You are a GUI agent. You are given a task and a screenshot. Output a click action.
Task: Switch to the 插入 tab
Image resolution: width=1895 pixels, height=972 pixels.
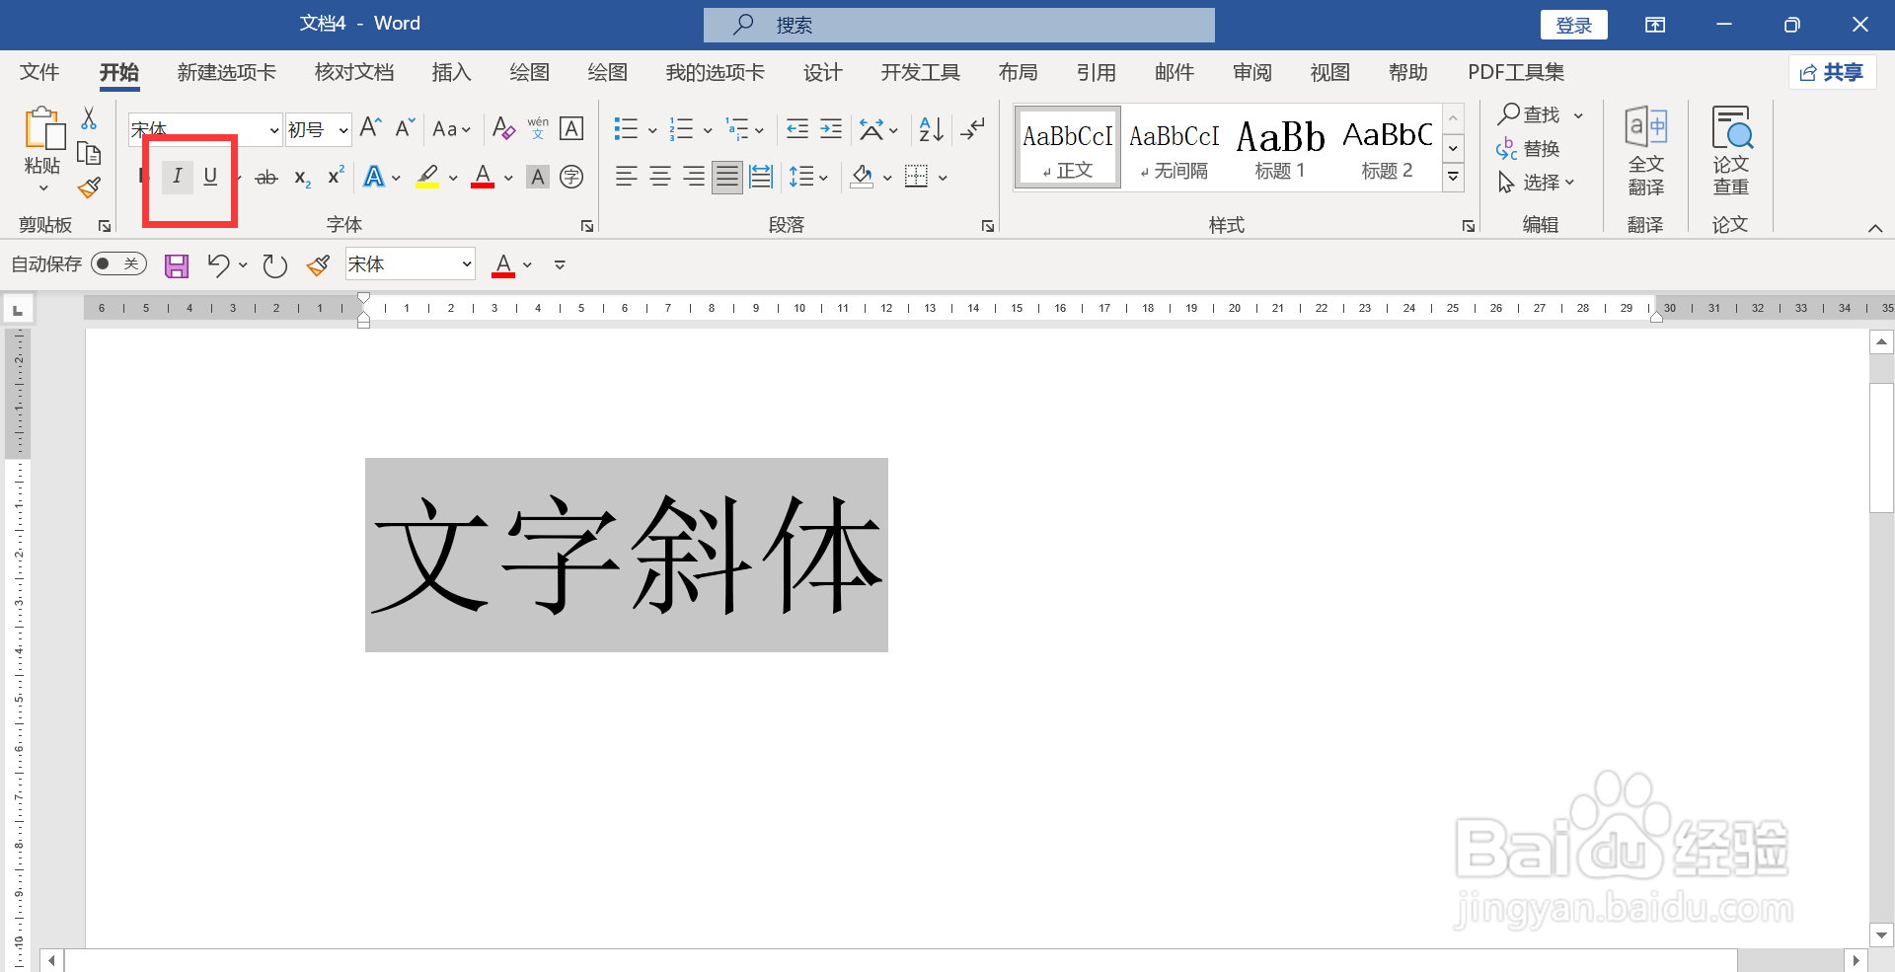[x=452, y=72]
